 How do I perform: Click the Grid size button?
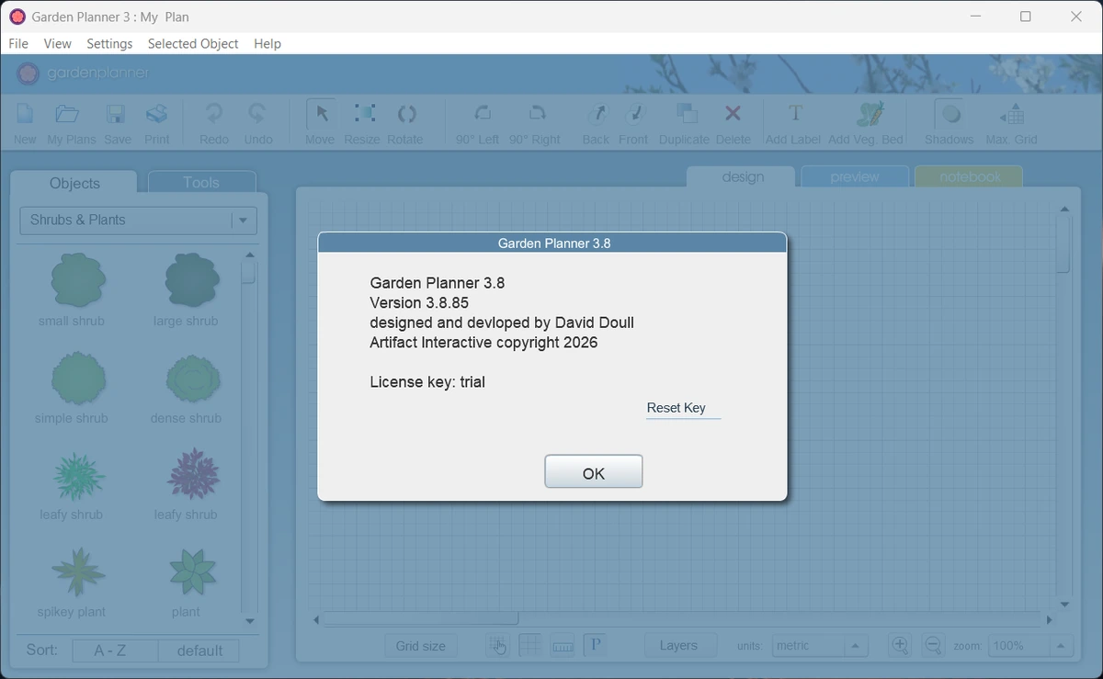click(421, 646)
